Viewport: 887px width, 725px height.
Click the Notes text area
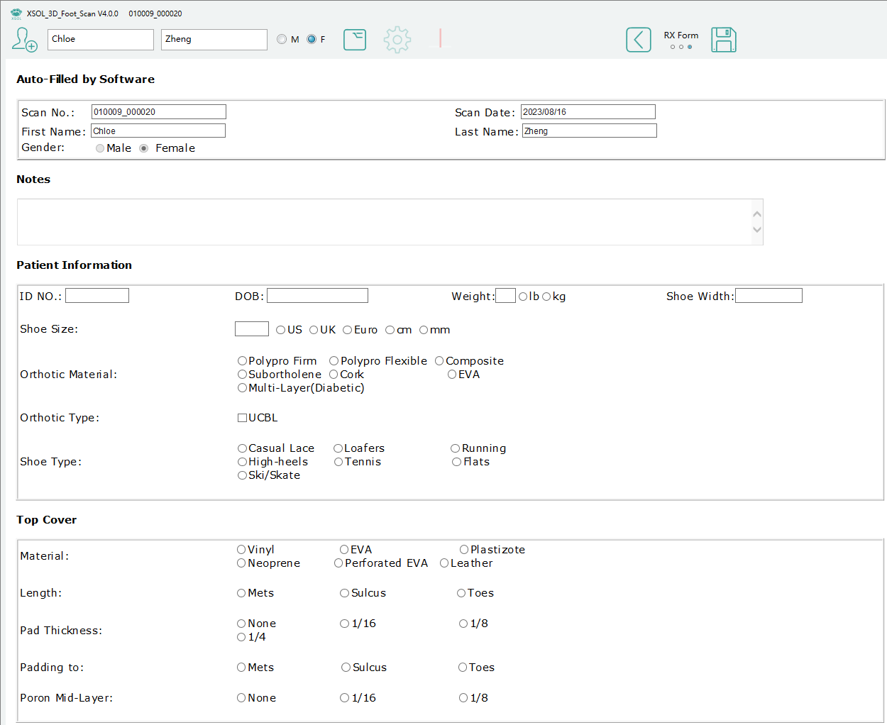tap(383, 222)
